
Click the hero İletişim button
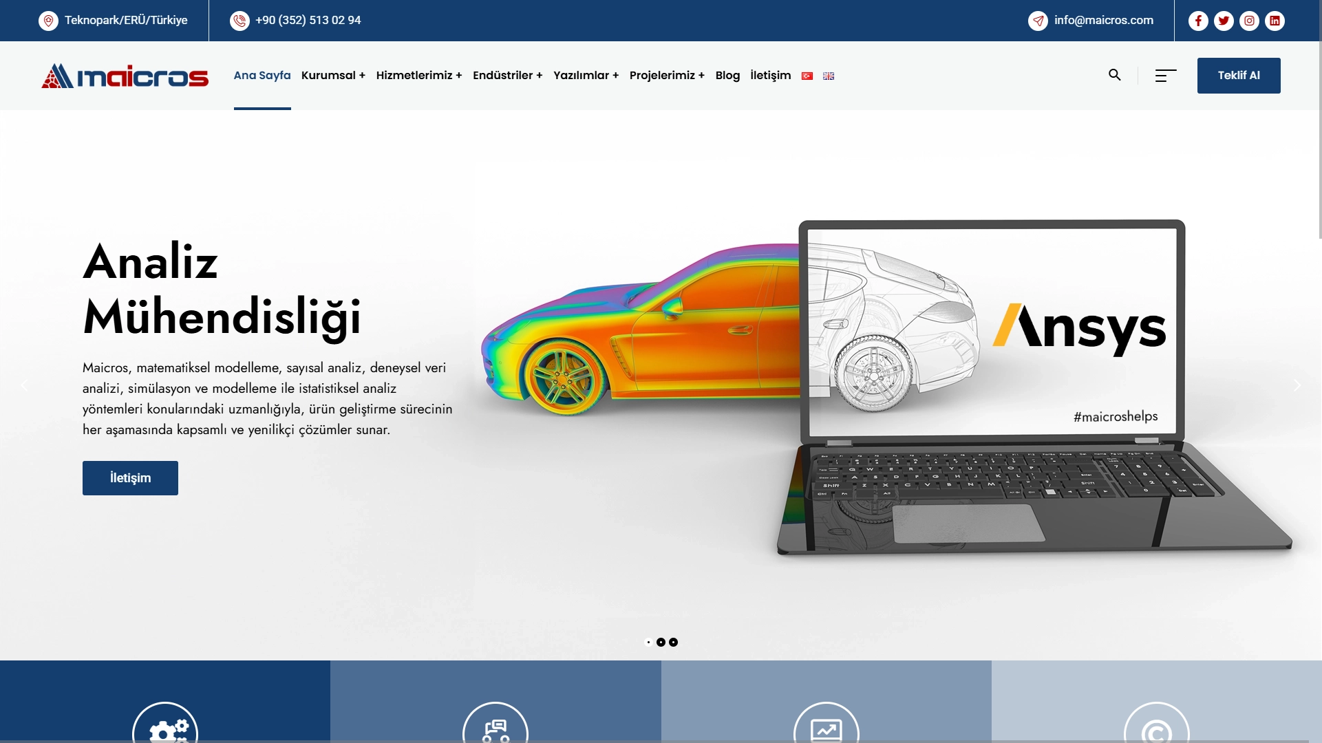point(130,478)
